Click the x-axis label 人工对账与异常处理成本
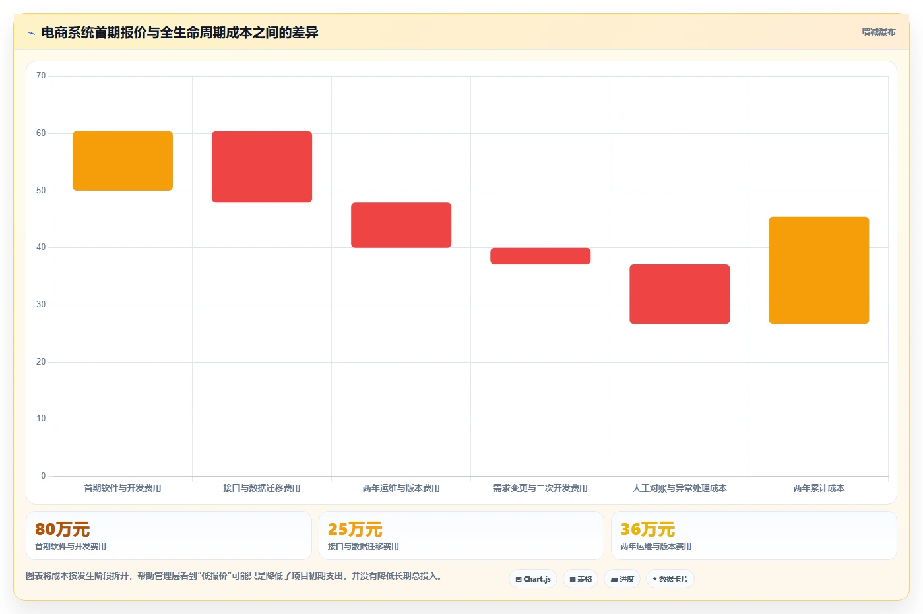Image resolution: width=923 pixels, height=614 pixels. [680, 488]
